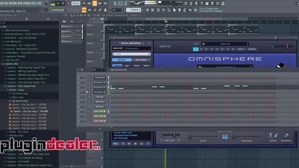Click the power/restart audio icon
The width and height of the screenshot is (299, 168).
tap(185, 3)
